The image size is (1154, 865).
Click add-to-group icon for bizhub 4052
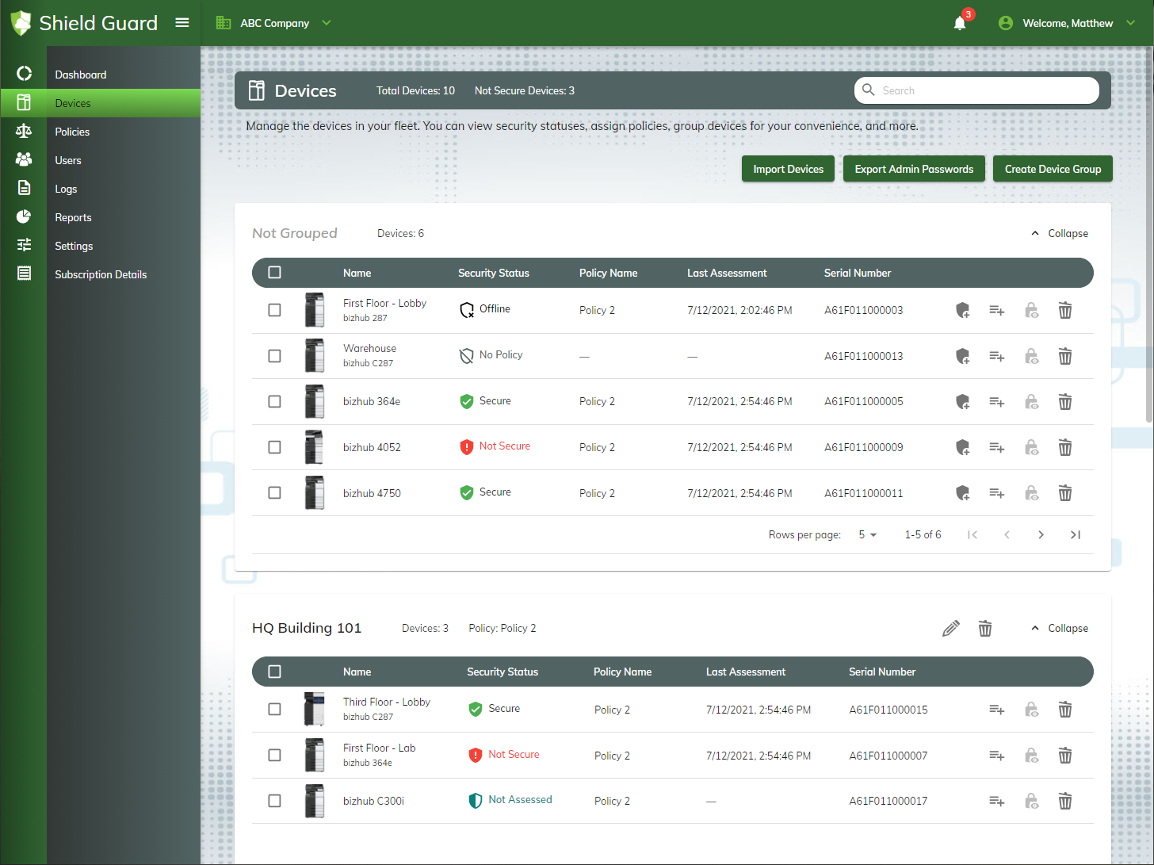[x=996, y=448]
